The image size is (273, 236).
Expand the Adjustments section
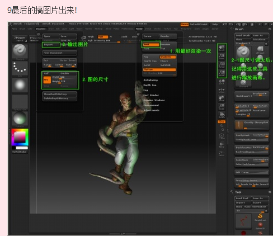pos(151,110)
